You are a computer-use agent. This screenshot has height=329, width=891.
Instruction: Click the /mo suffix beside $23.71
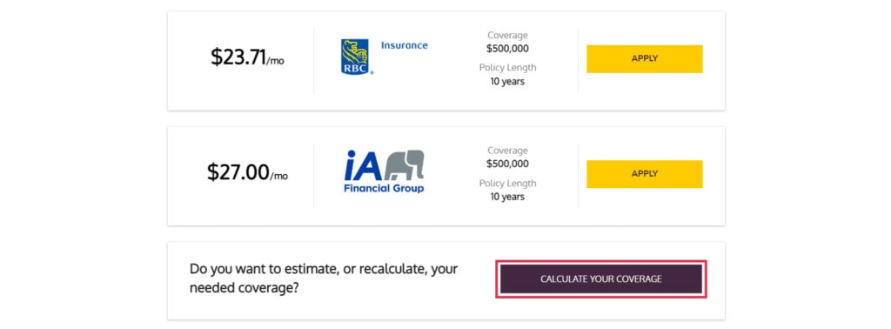pyautogui.click(x=276, y=62)
